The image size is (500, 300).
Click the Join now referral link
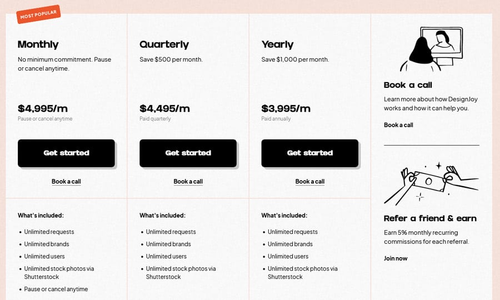tap(396, 258)
